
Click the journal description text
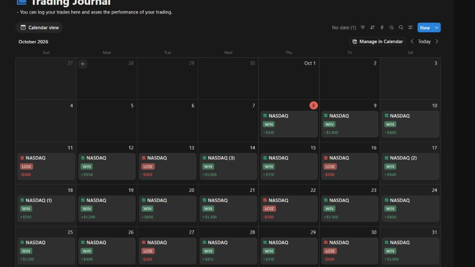[95, 12]
